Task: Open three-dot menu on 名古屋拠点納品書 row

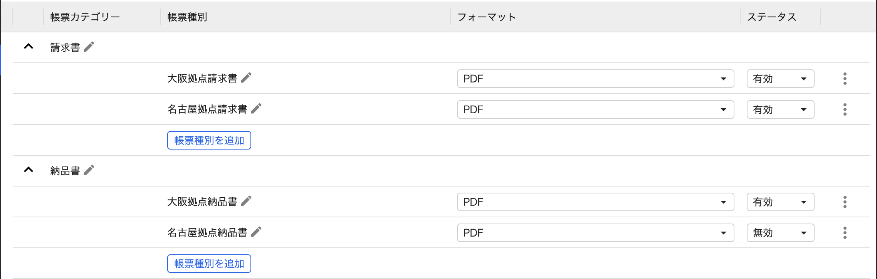Action: pyautogui.click(x=845, y=233)
